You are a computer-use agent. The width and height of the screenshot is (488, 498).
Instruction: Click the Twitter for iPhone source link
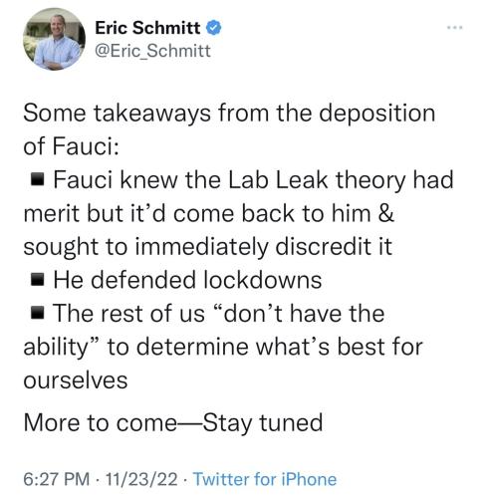(265, 479)
